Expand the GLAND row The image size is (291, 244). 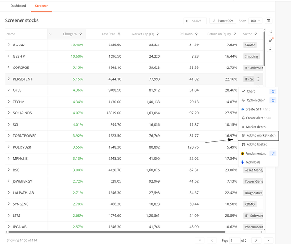8,44
